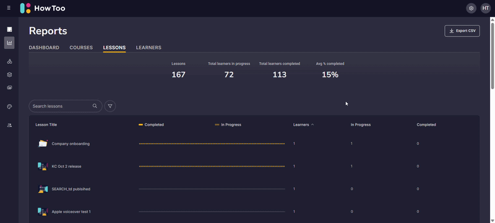The width and height of the screenshot is (495, 223).
Task: Click the Lessons count 167
Action: point(178,75)
